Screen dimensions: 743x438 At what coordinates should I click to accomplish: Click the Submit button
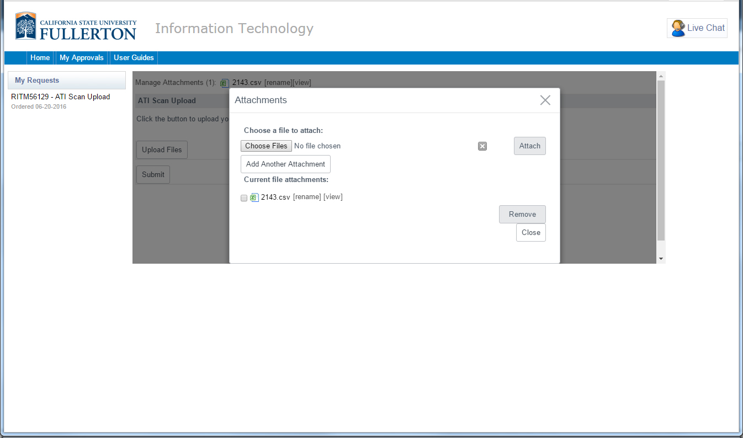point(153,174)
